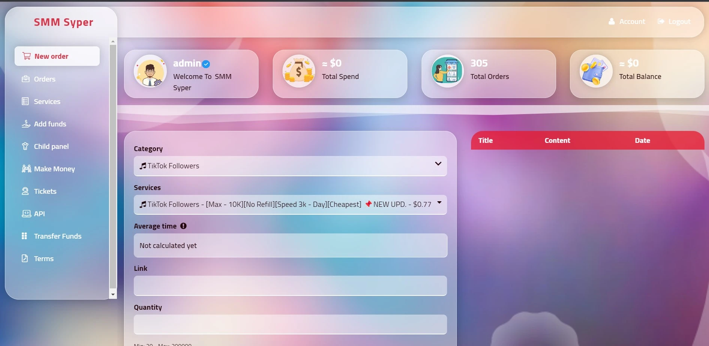Viewport: 709px width, 346px height.
Task: Click the Content column header
Action: [557, 141]
